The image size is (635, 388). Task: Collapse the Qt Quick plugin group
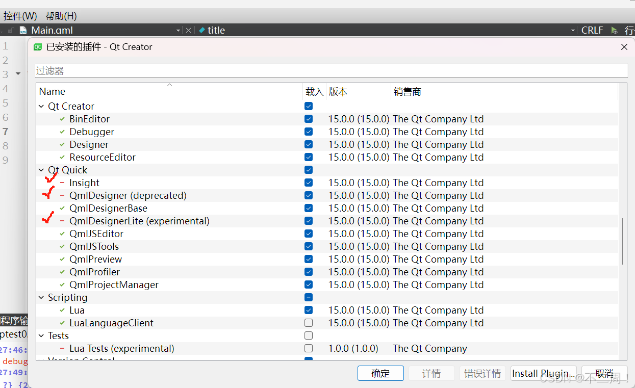click(x=41, y=170)
